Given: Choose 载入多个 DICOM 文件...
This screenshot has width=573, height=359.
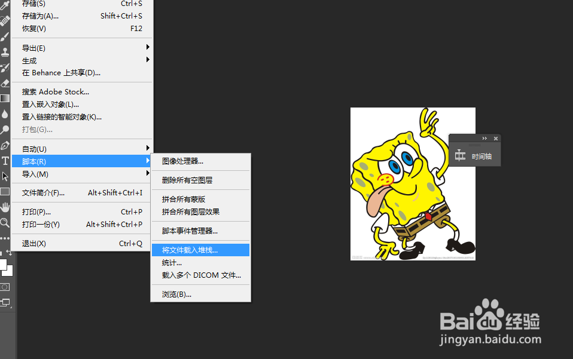Looking at the screenshot, I should [200, 275].
